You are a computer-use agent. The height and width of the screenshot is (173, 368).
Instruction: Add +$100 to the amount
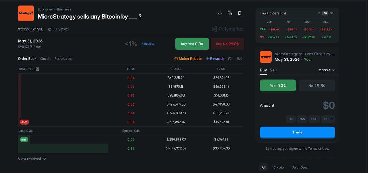(328, 119)
